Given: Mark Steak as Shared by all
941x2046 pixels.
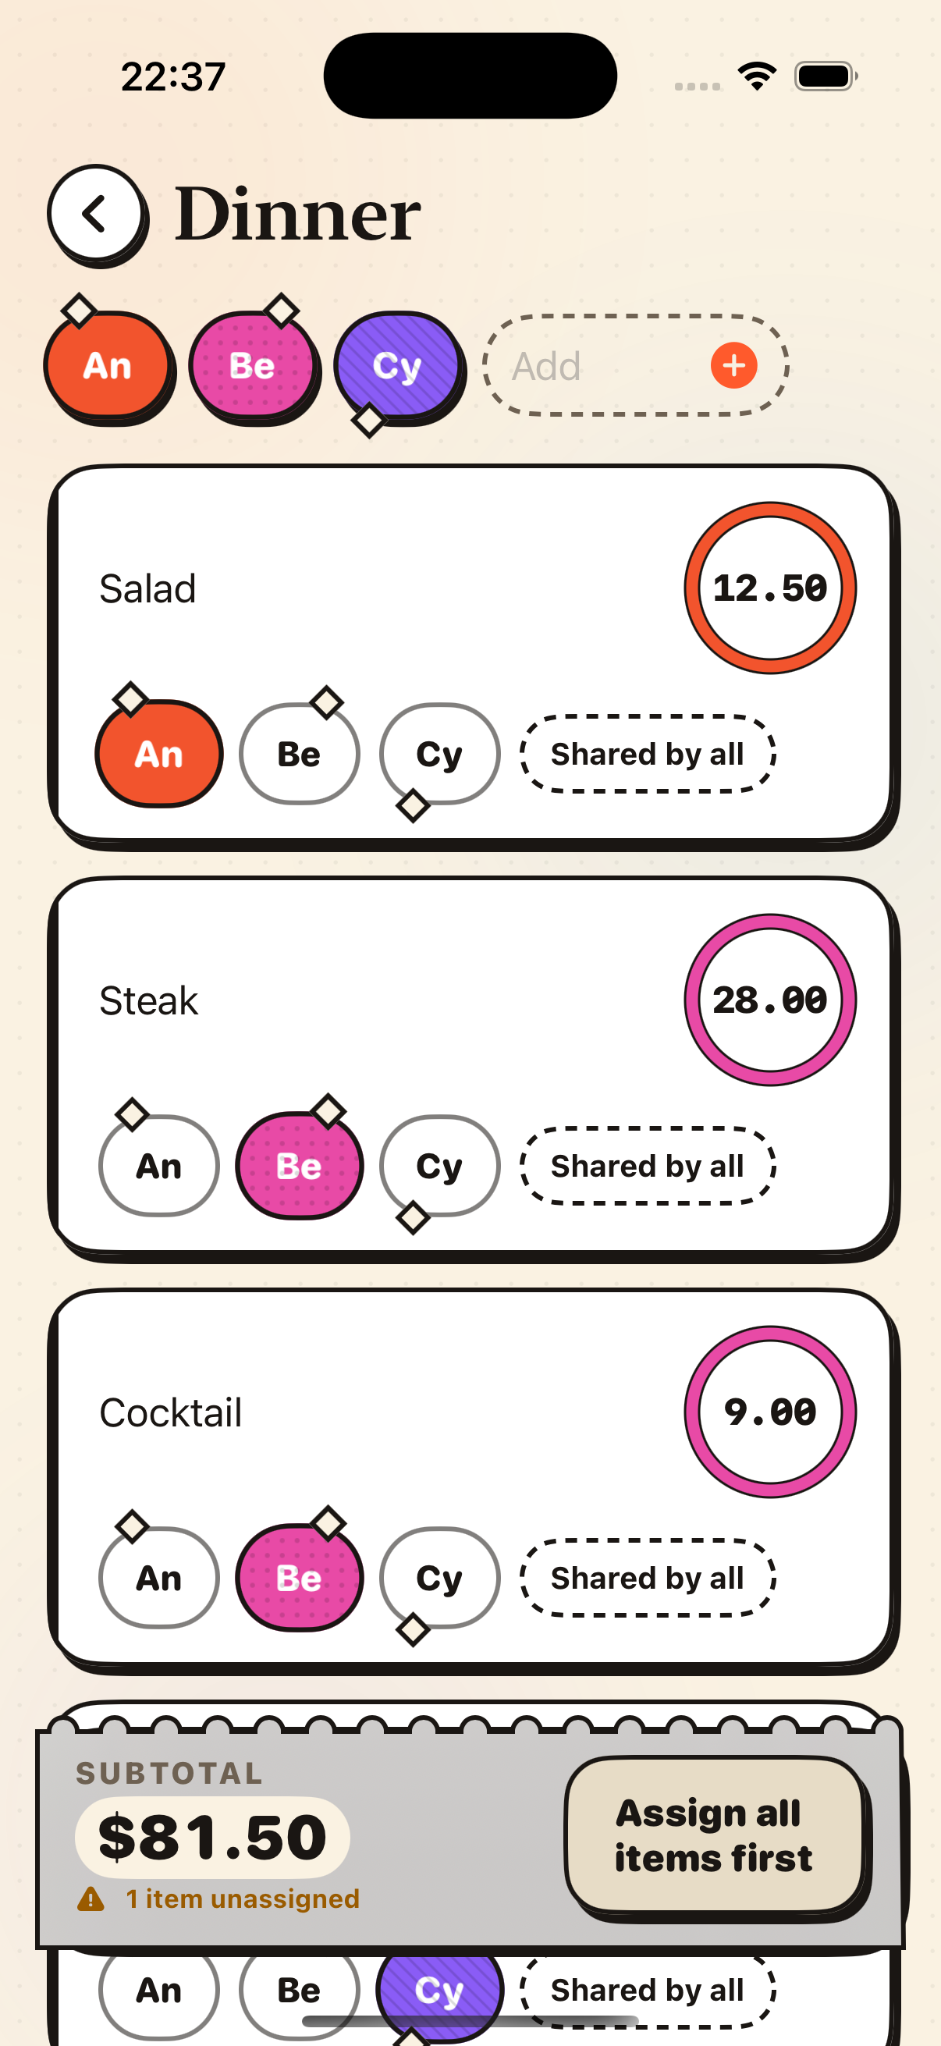Looking at the screenshot, I should coord(647,1165).
